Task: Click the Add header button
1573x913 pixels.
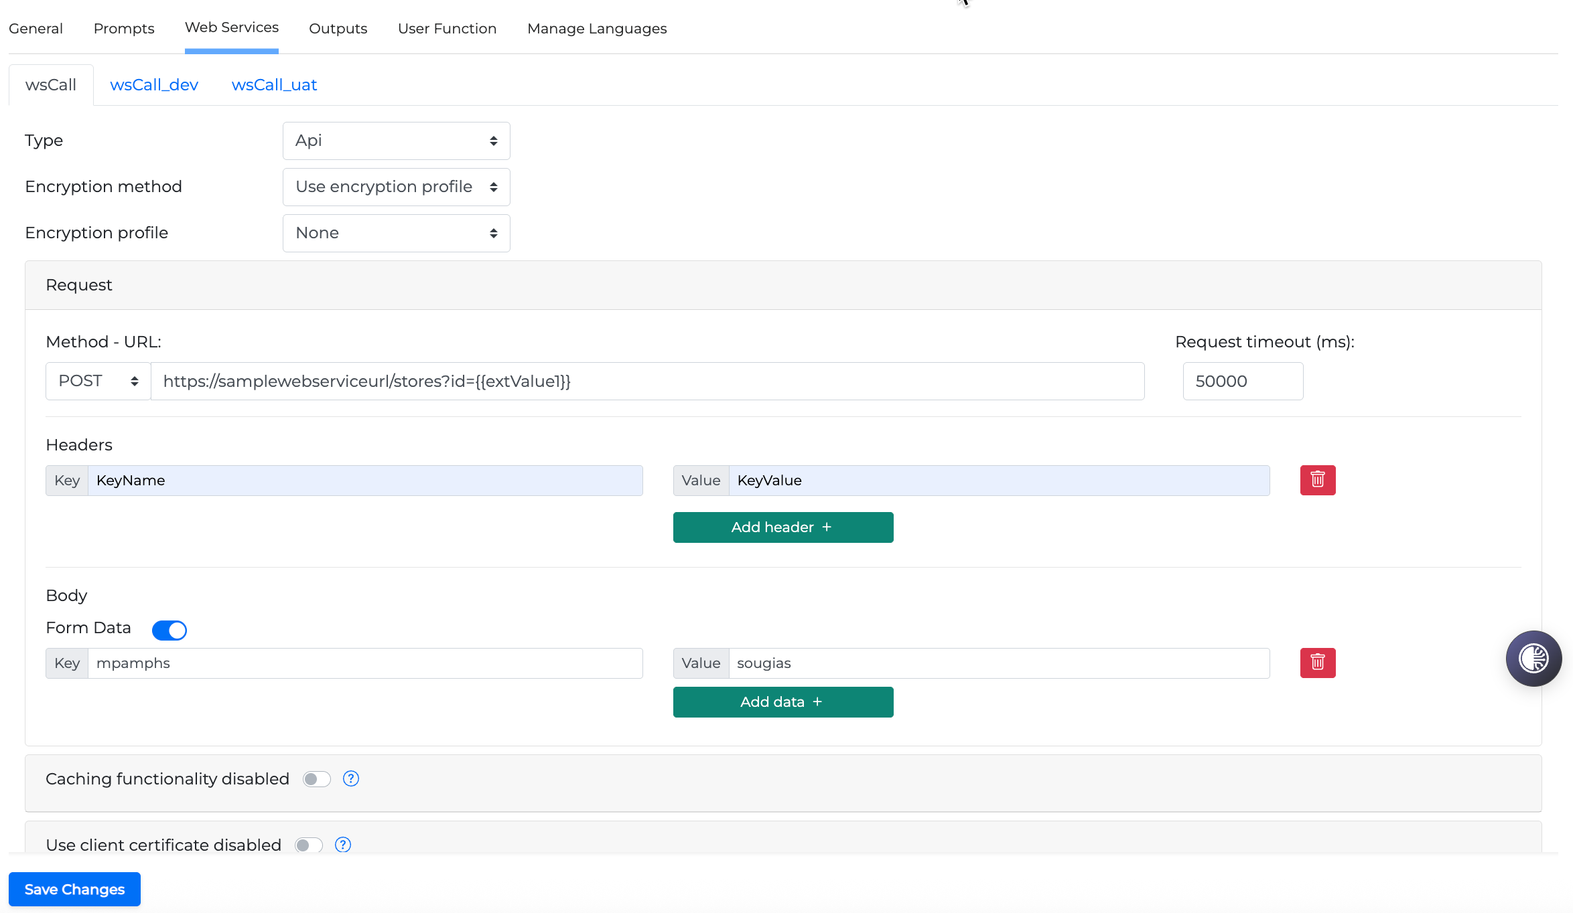Action: coord(782,527)
